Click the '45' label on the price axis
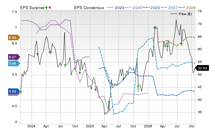The image size is (215, 128). (200, 87)
